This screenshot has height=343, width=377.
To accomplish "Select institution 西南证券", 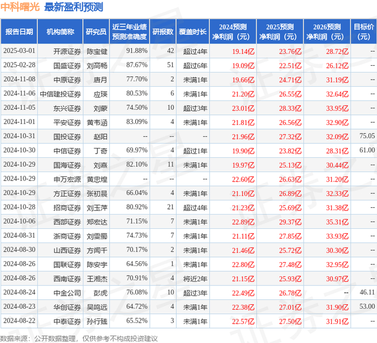I will tap(67, 278).
